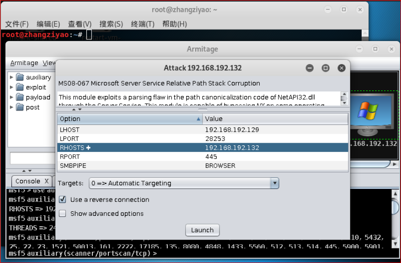Screen dimensions: 401x263
Task: Click the console scrollbar down arrow
Action: pos(395,244)
